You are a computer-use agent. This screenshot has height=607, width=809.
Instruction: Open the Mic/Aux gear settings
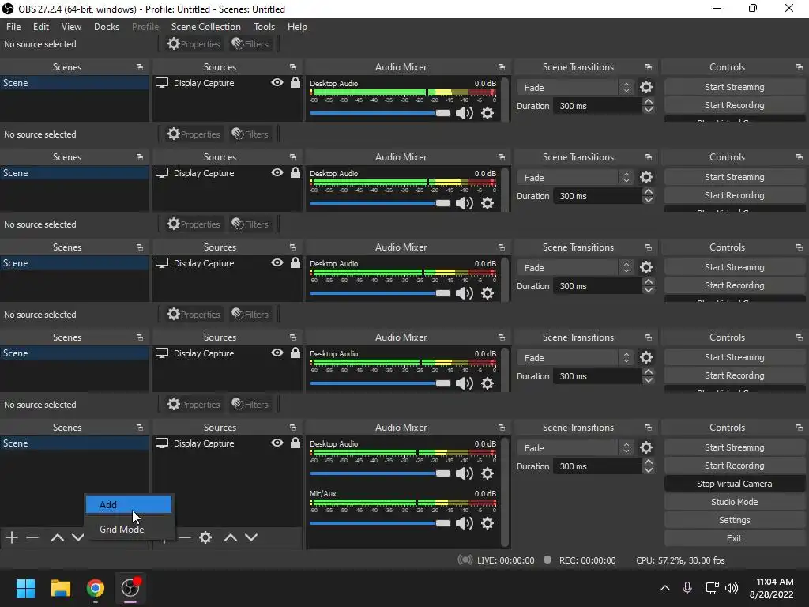487,523
